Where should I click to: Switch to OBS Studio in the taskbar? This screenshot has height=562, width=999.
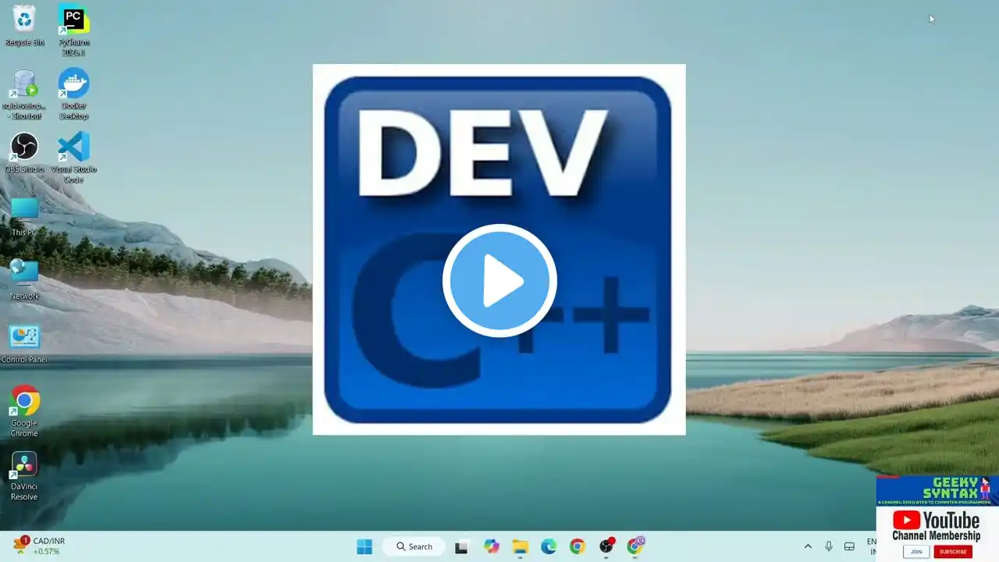606,546
